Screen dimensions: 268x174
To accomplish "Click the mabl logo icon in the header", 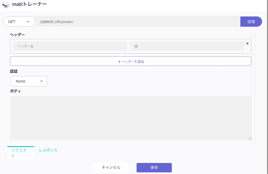I will click(5, 4).
